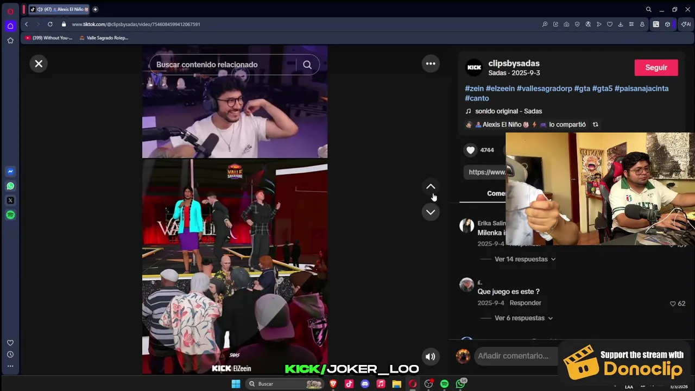Open Brave browser from taskbar

pos(333,384)
